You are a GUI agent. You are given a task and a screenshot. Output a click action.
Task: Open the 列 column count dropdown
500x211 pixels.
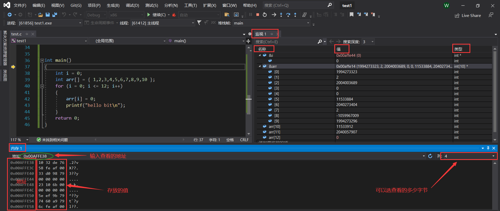coord(469,156)
